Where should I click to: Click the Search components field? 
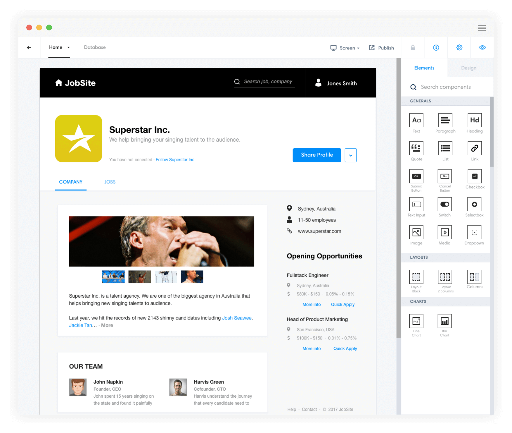point(445,87)
